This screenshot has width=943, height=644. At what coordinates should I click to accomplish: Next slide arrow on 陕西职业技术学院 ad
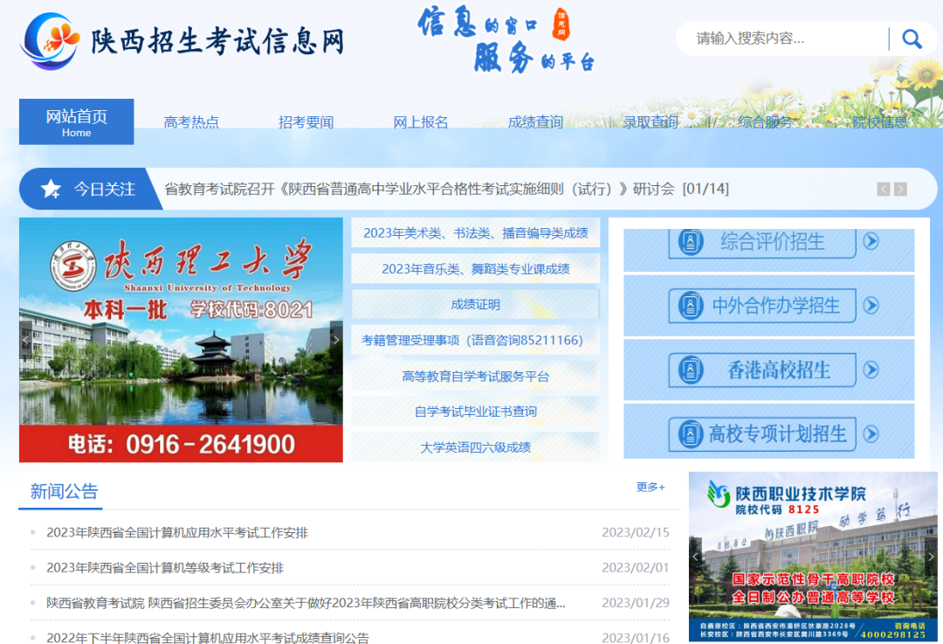[931, 557]
